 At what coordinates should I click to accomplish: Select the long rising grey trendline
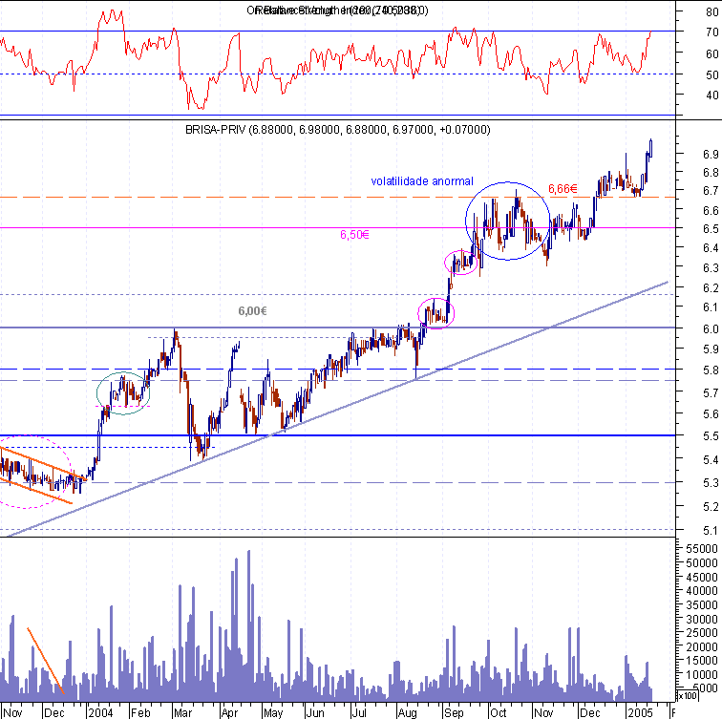[336, 410]
